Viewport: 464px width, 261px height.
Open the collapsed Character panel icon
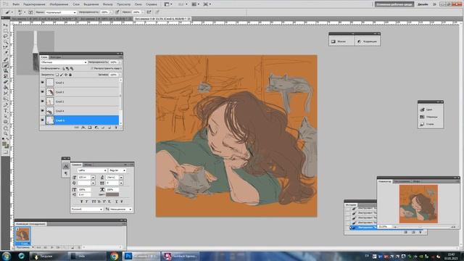click(66, 166)
